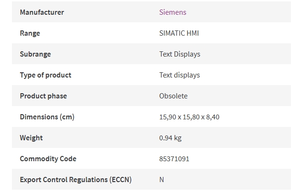
Task: Select the Text displays product type value
Action: 180,75
